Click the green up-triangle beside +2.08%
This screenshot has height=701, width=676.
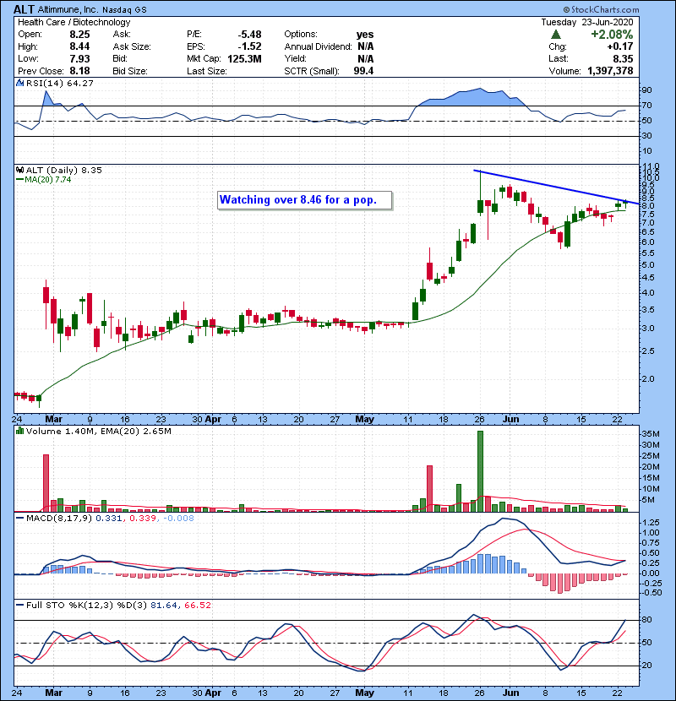[x=556, y=35]
